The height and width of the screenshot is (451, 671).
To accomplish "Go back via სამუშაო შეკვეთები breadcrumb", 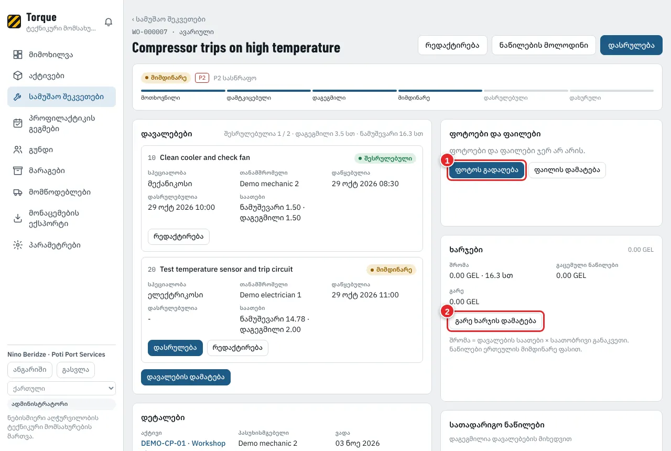I will pos(168,19).
